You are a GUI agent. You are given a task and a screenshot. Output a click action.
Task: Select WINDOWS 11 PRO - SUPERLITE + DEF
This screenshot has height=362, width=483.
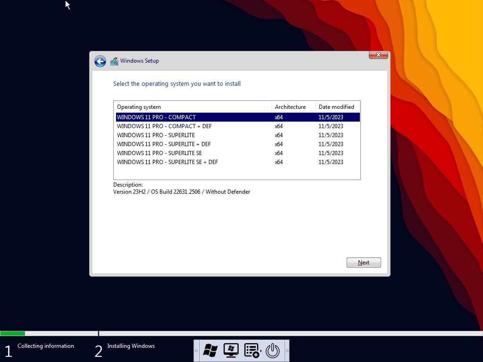click(x=238, y=144)
